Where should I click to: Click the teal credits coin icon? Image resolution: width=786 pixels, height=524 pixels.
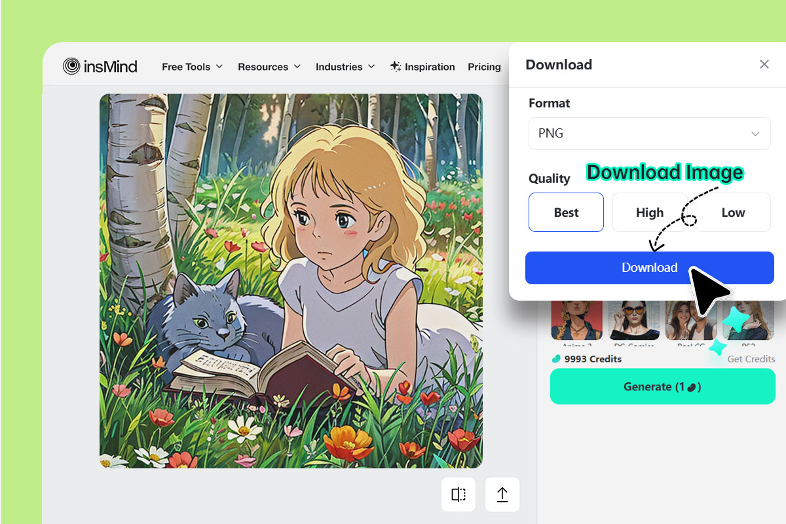click(559, 358)
